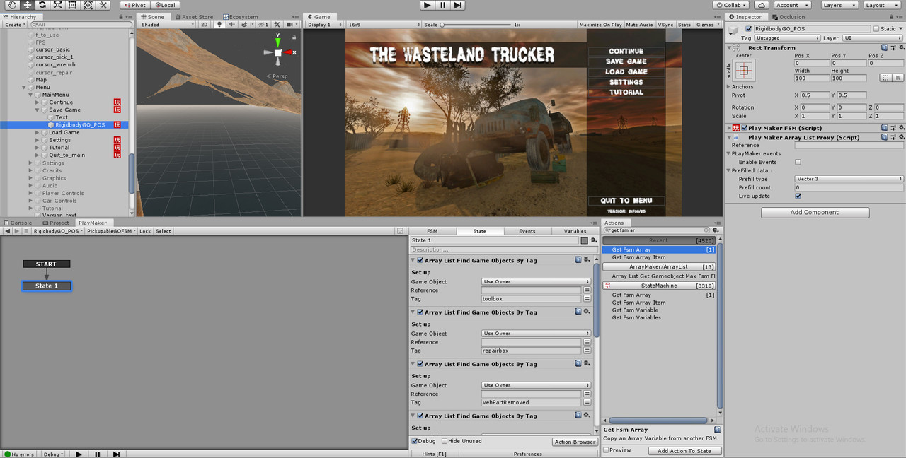This screenshot has width=906, height=458.
Task: Open the Prefill type Vector 3 dropdown
Action: point(849,180)
